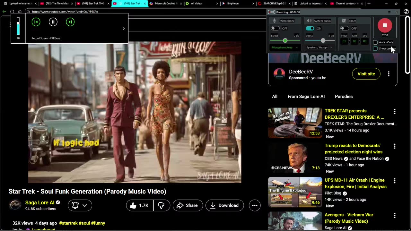Viewport: 411px width, 231px height.
Task: Open options menu for TREK STAR video
Action: point(395,112)
